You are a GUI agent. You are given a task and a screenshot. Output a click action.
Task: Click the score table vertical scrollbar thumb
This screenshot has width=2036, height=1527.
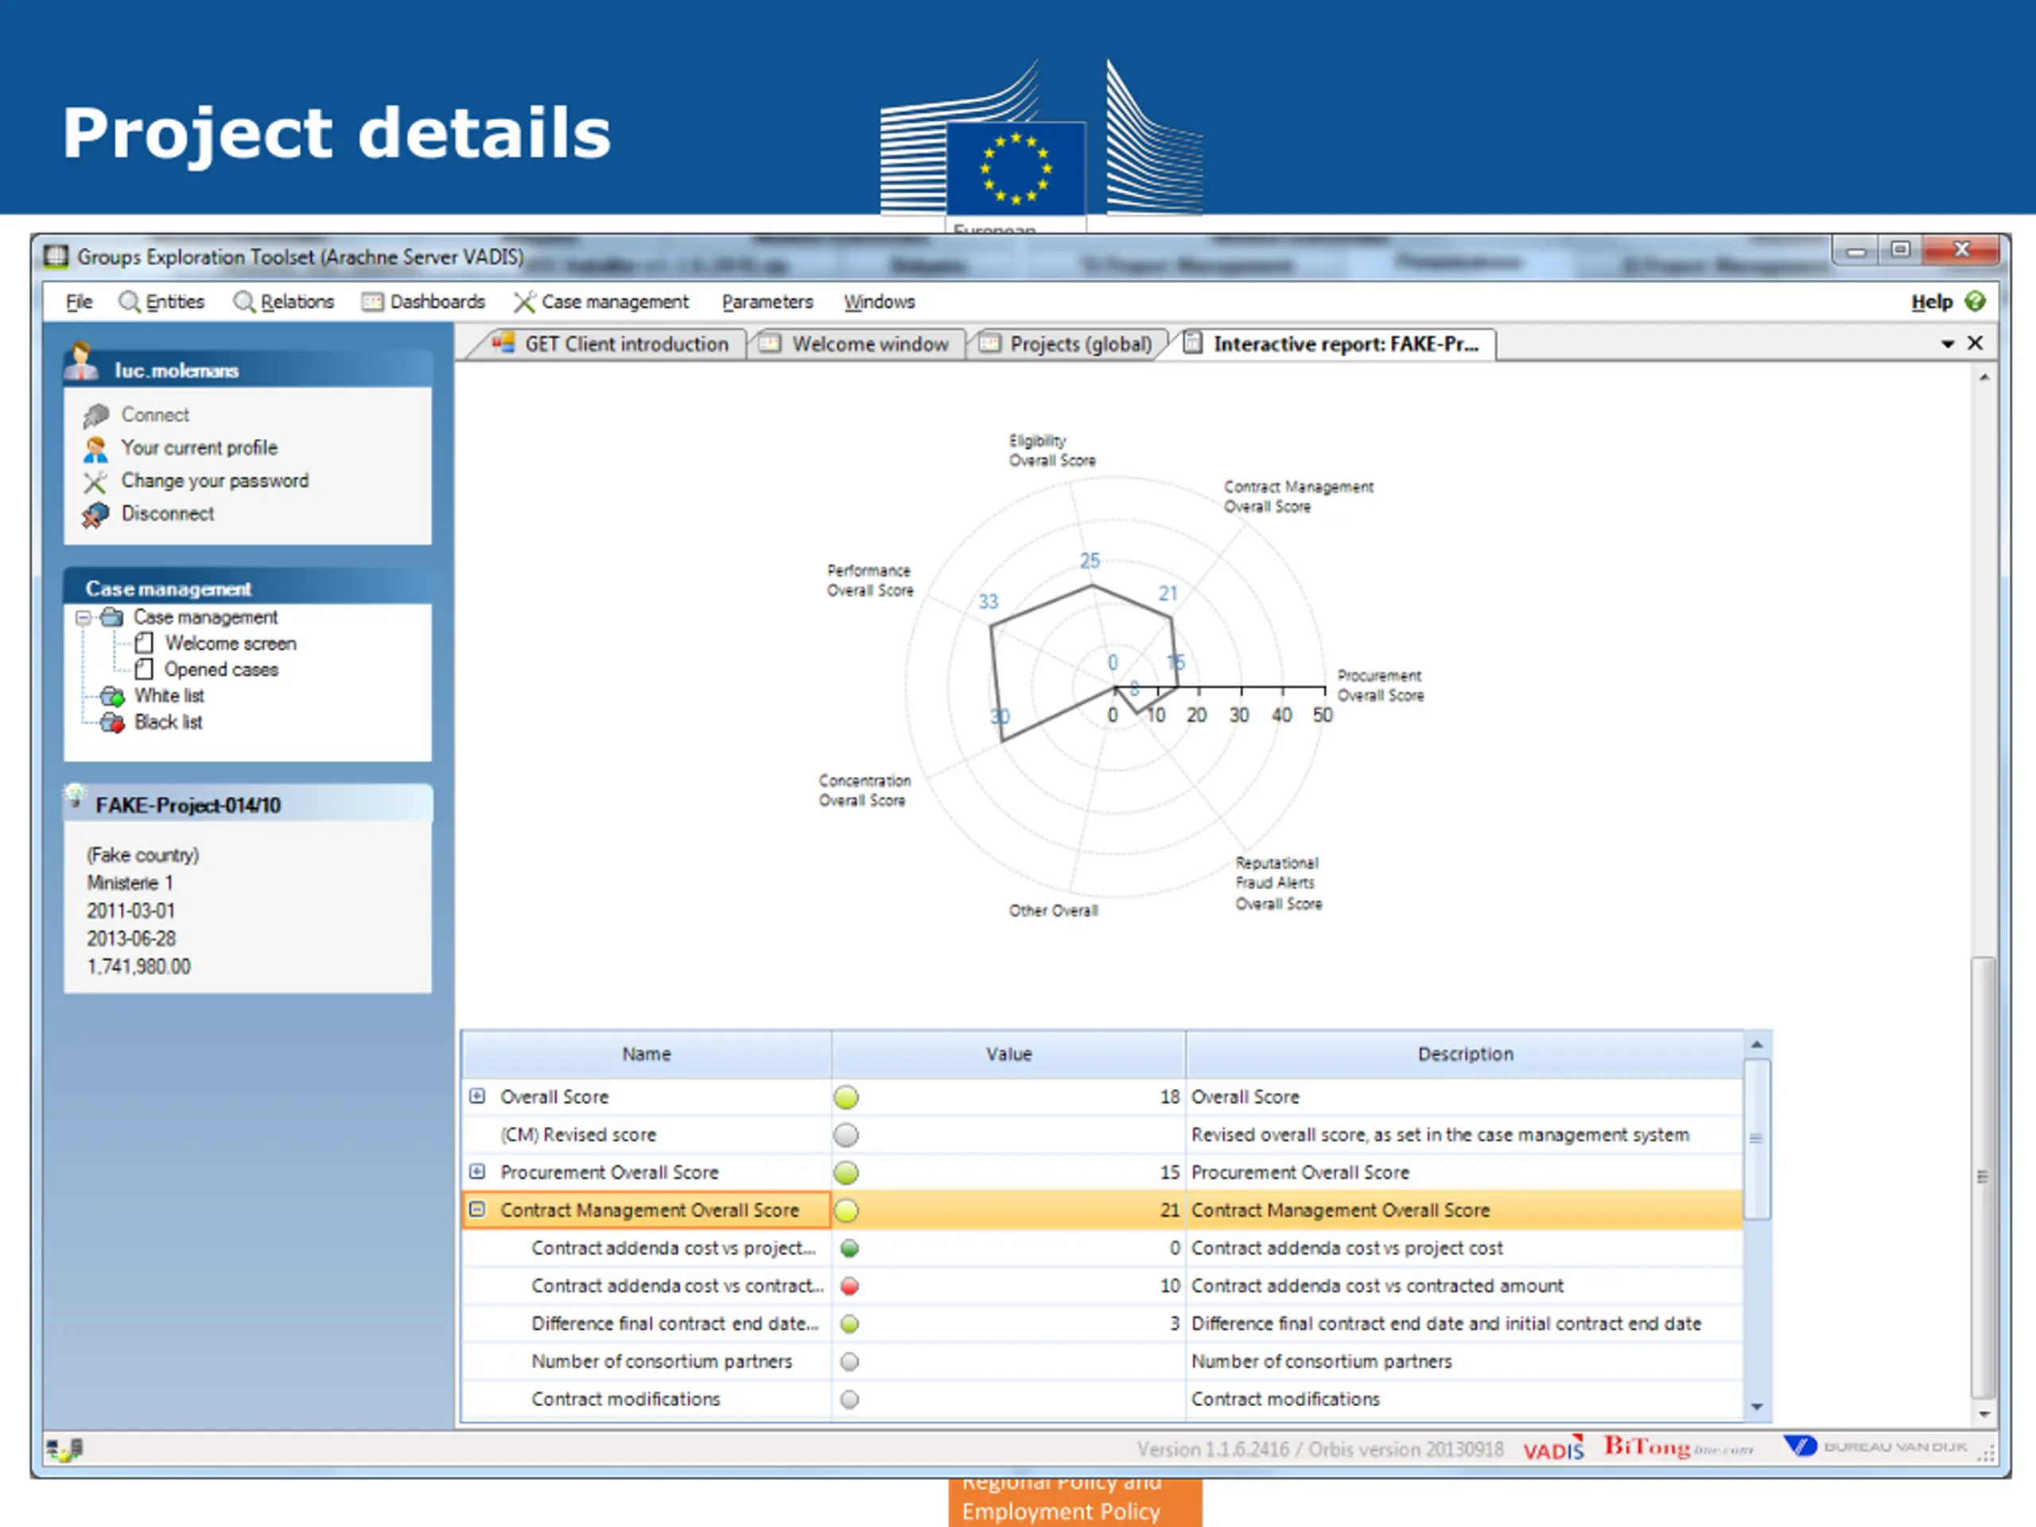(x=1756, y=1140)
